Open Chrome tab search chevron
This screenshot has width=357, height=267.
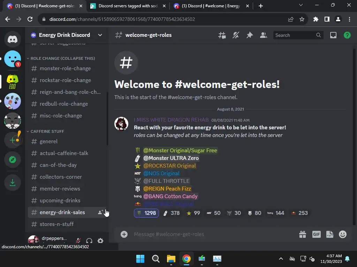[x=301, y=5]
